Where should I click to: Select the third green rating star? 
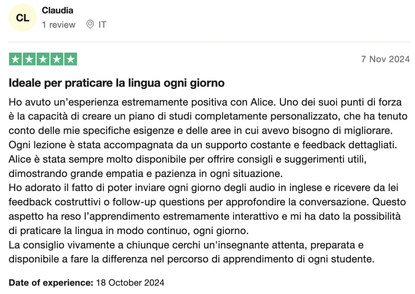[x=43, y=59]
